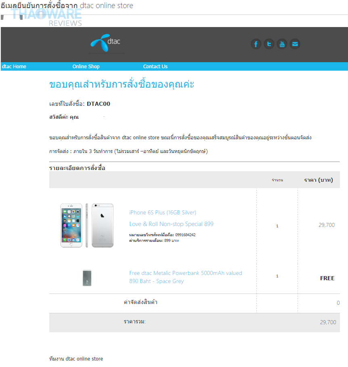Click the email envelope icon
The width and height of the screenshot is (348, 367).
[x=295, y=44]
